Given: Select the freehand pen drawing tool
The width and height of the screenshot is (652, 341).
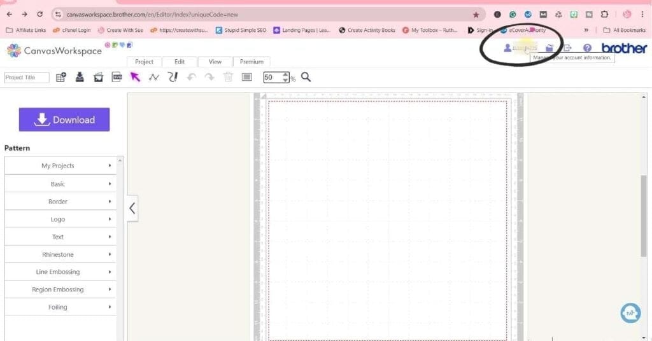Looking at the screenshot, I should click(173, 77).
